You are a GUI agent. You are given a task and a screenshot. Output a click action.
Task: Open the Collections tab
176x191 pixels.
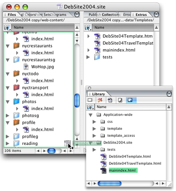point(111,15)
